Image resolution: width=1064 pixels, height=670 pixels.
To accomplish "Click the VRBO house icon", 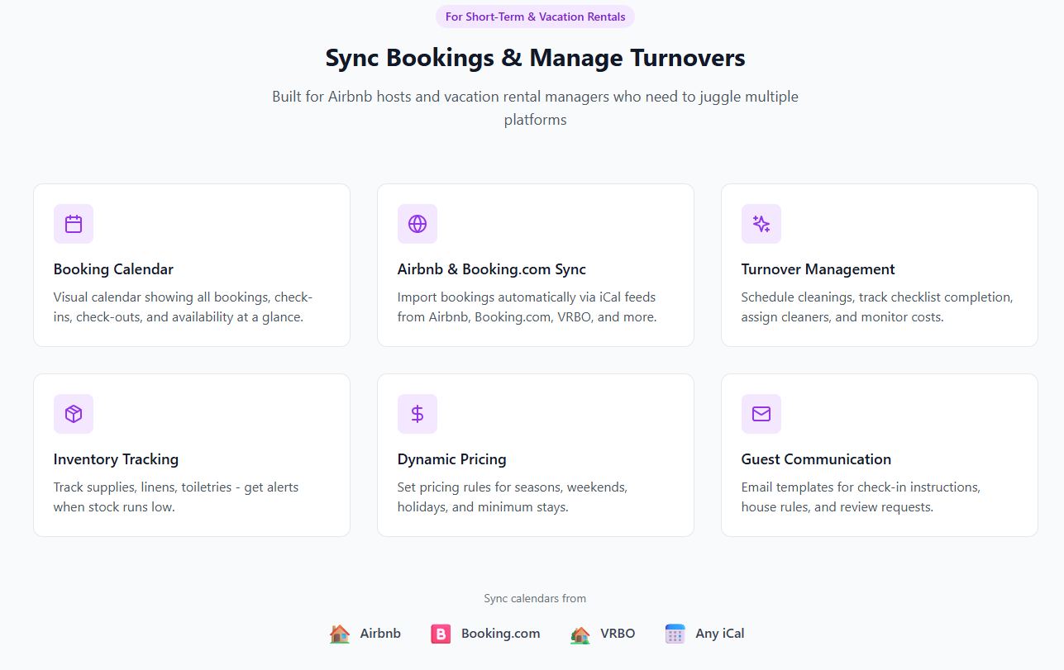I will (x=580, y=634).
